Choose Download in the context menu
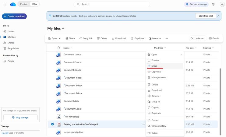Image resolution: width=226 pixels, height=137 pixels. point(165,90)
